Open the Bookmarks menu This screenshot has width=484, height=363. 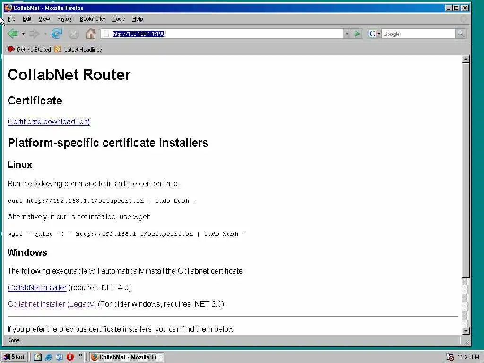coord(92,19)
